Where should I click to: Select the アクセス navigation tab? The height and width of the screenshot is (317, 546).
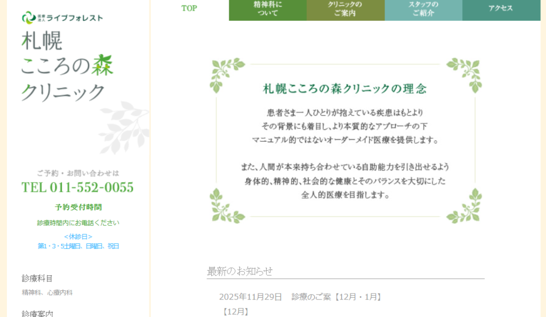click(x=501, y=9)
